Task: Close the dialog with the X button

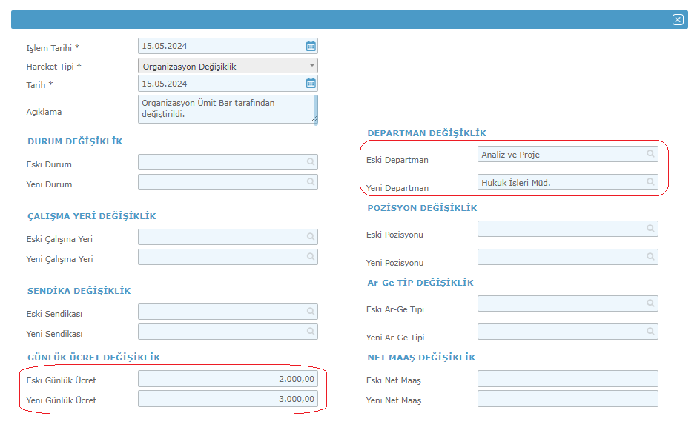Action: tap(678, 19)
